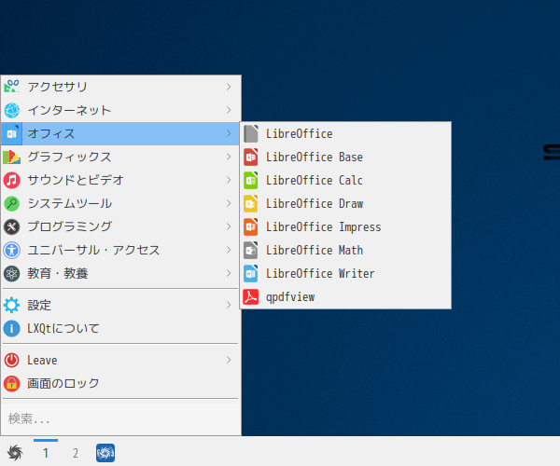Click the システムツール magnifier icon

coord(11,203)
